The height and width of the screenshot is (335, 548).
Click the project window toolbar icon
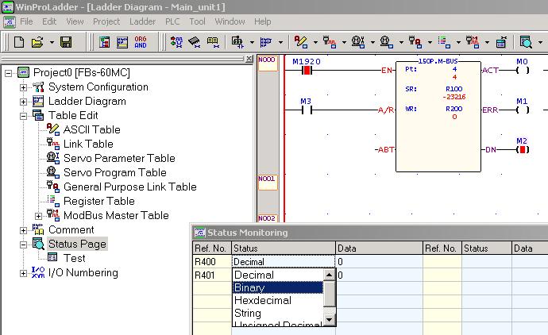pos(104,42)
